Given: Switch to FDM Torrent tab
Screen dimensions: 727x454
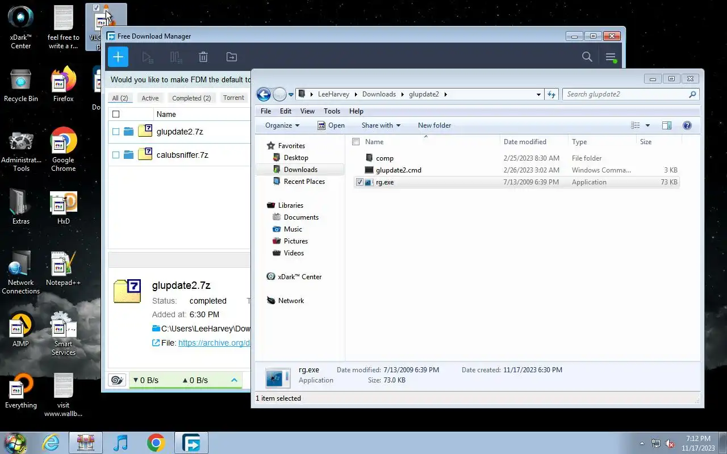Looking at the screenshot, I should pyautogui.click(x=233, y=98).
